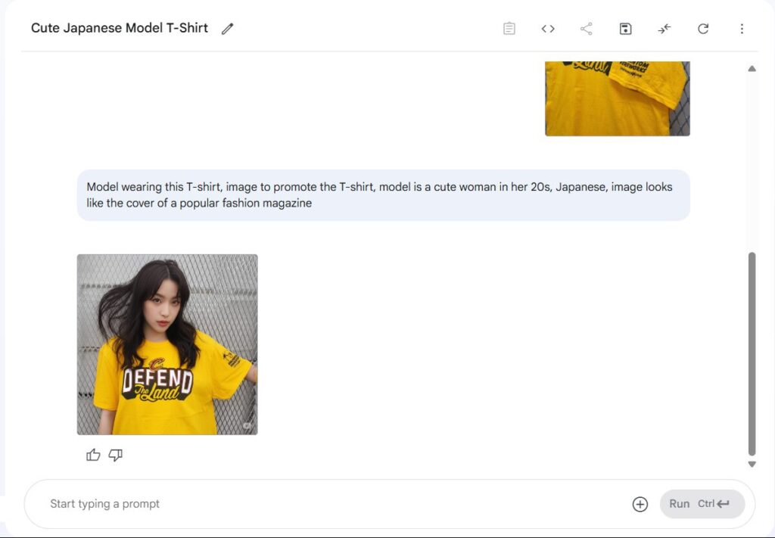Click scrollbar down arrow in chat

point(752,464)
